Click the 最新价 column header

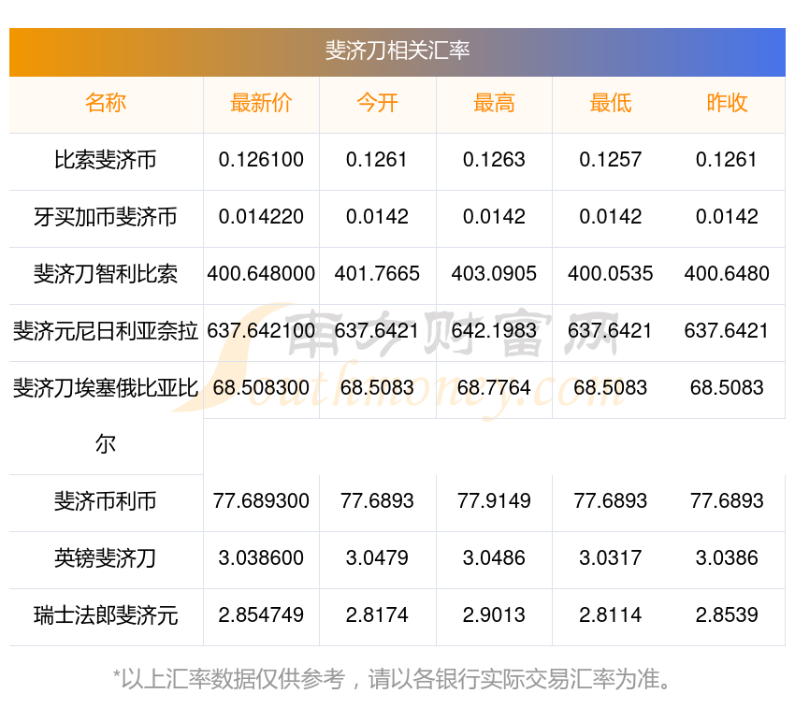click(261, 103)
